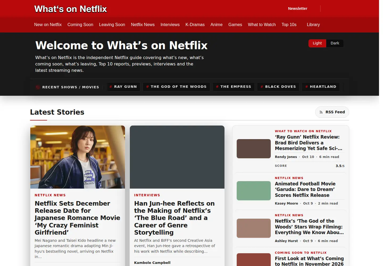
Task: Go to New on Netflix in the navigation
Action: point(48,24)
